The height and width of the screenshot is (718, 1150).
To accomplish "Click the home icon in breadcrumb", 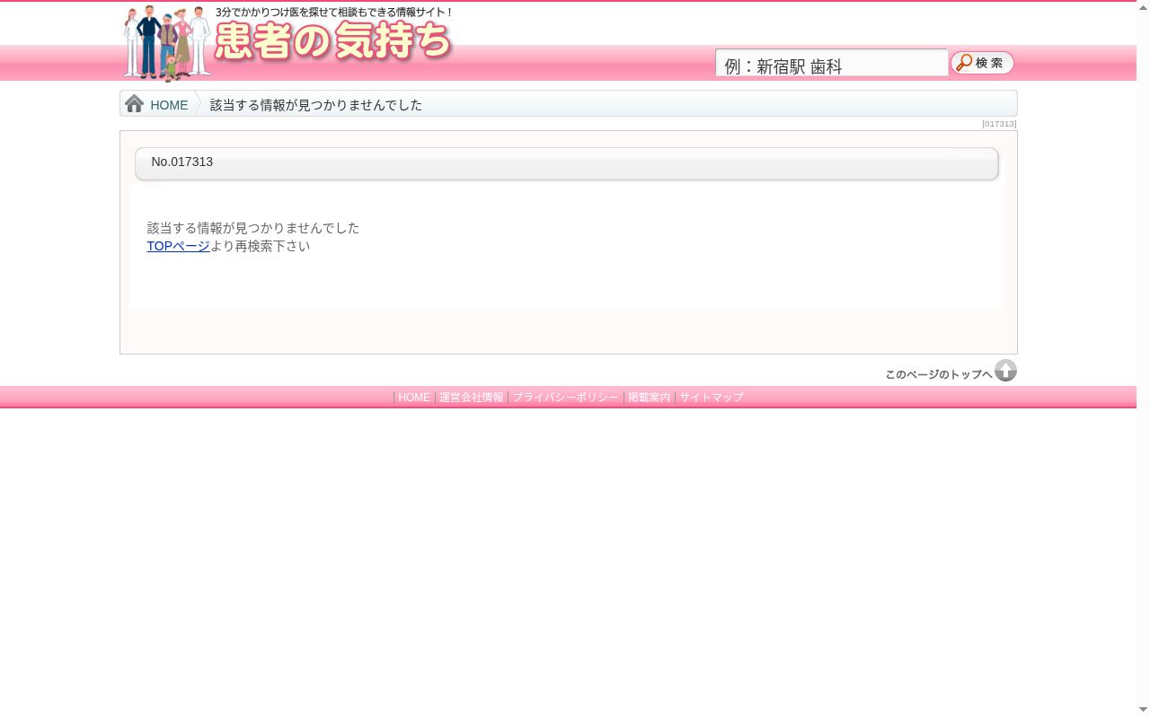I will tap(135, 103).
